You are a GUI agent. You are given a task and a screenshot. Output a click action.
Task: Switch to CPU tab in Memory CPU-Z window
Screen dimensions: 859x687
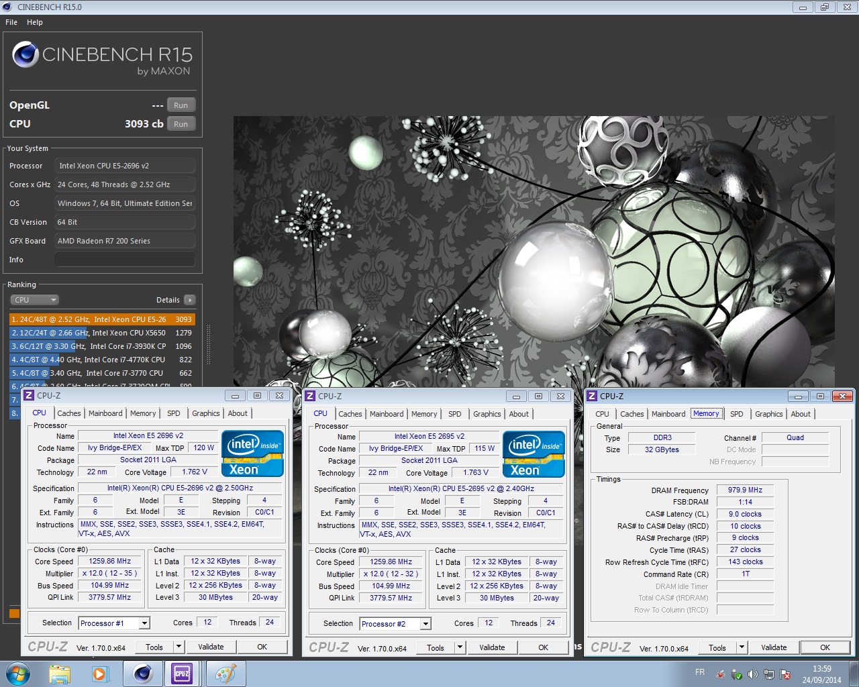coord(602,414)
